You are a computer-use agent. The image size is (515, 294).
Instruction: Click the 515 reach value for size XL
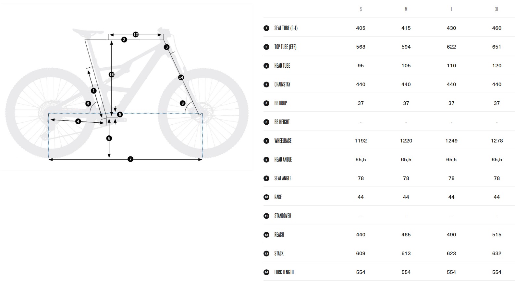point(497,235)
